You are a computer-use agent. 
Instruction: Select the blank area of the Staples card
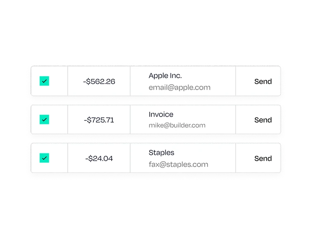click(x=222, y=158)
